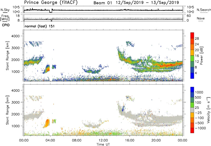Click the 'N.Sky' label beside the noise panel
Screen dimensions: 211x146
tap(5, 10)
